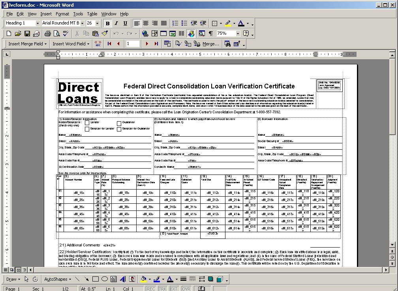Open the Zoom dropdown showing 75%

coord(238,34)
